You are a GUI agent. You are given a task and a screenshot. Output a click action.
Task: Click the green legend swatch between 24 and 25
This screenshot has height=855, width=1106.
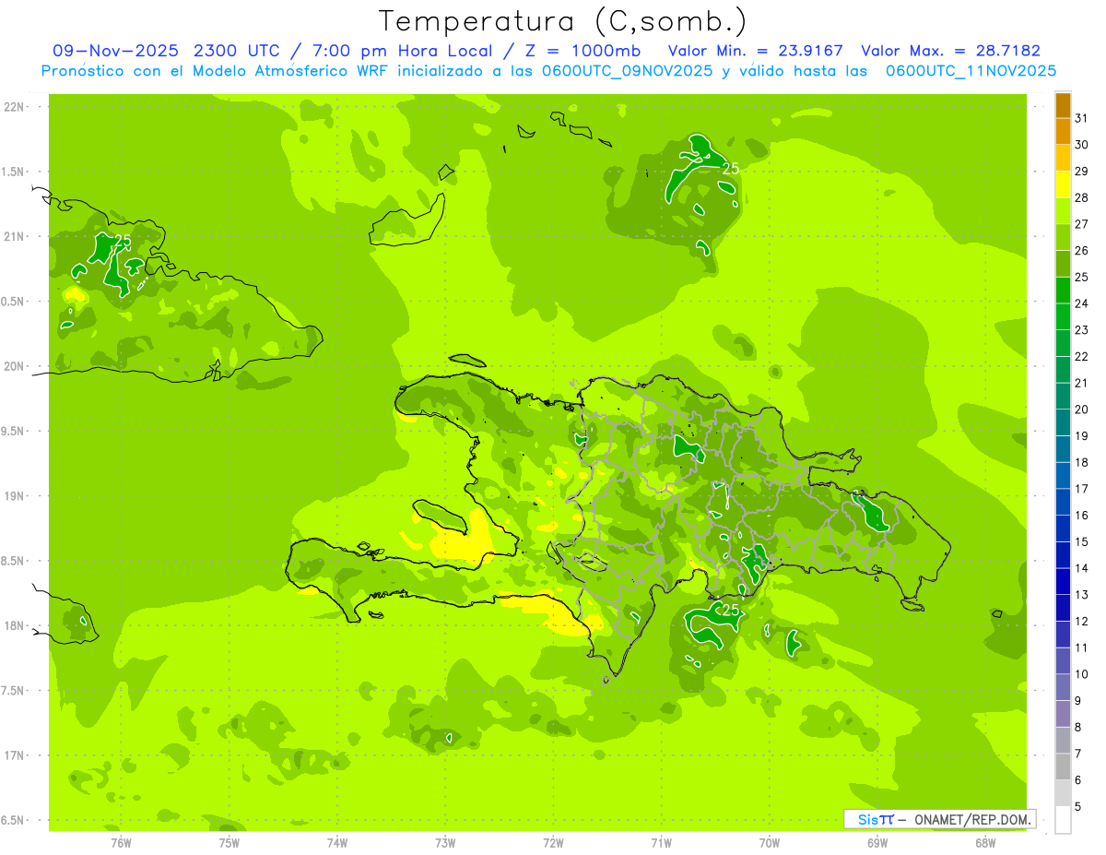click(x=1063, y=291)
